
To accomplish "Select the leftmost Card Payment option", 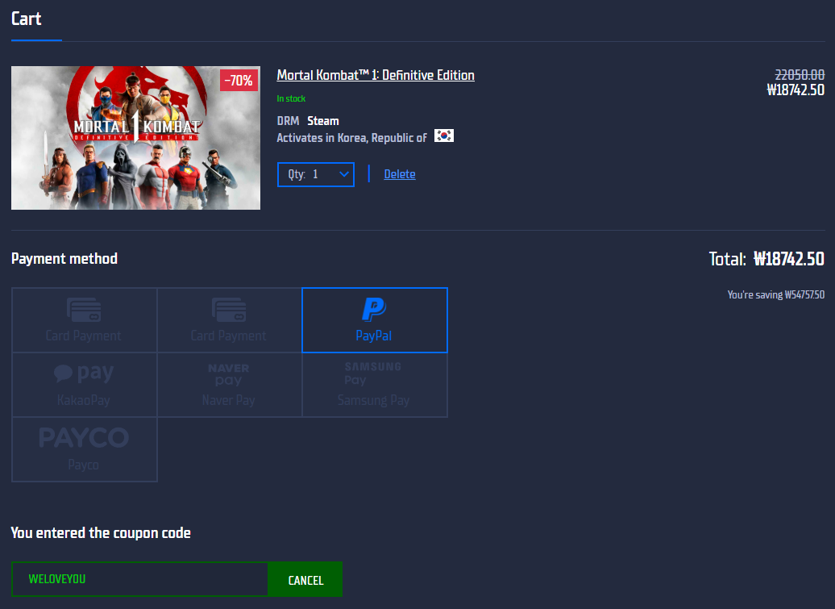I will 84,320.
